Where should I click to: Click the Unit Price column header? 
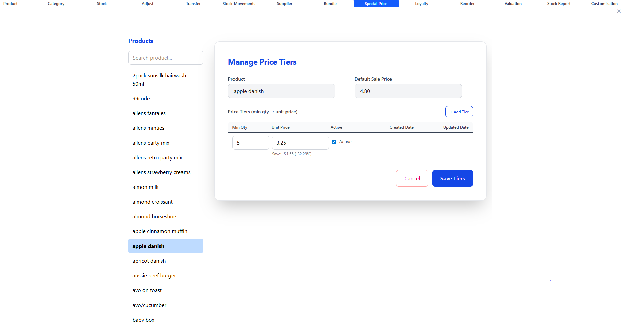tap(280, 127)
